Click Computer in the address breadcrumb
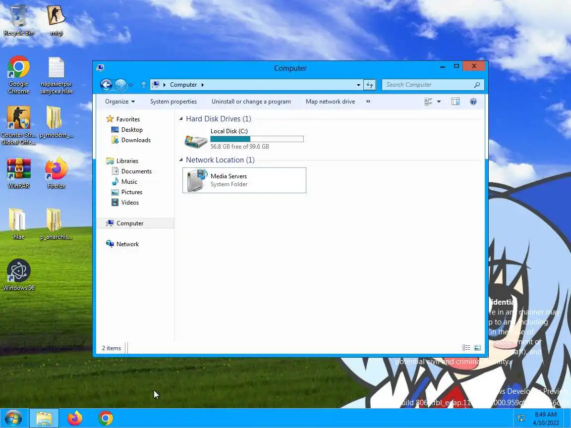 183,85
